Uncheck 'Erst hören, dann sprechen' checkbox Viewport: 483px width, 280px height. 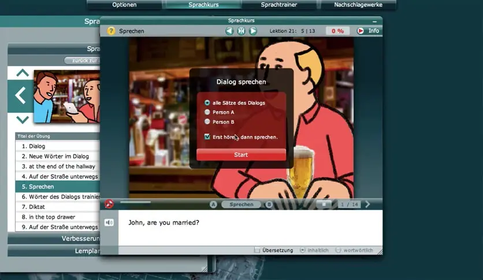coord(207,137)
